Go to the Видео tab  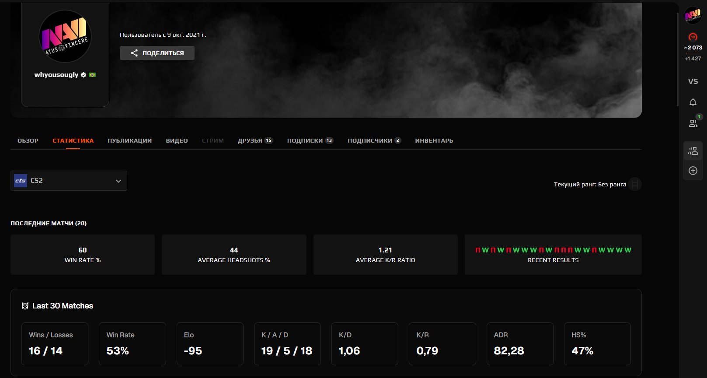point(177,140)
